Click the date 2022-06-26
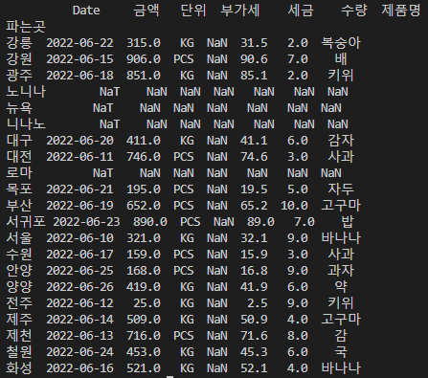Viewport: 428px width, 378px height. pos(79,287)
